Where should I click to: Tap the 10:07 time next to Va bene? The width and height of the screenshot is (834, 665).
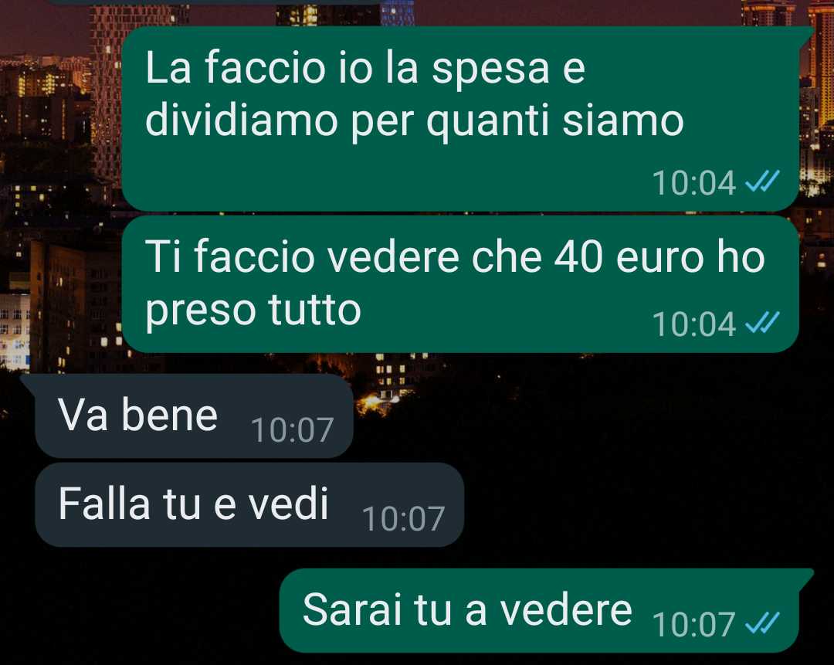(292, 430)
